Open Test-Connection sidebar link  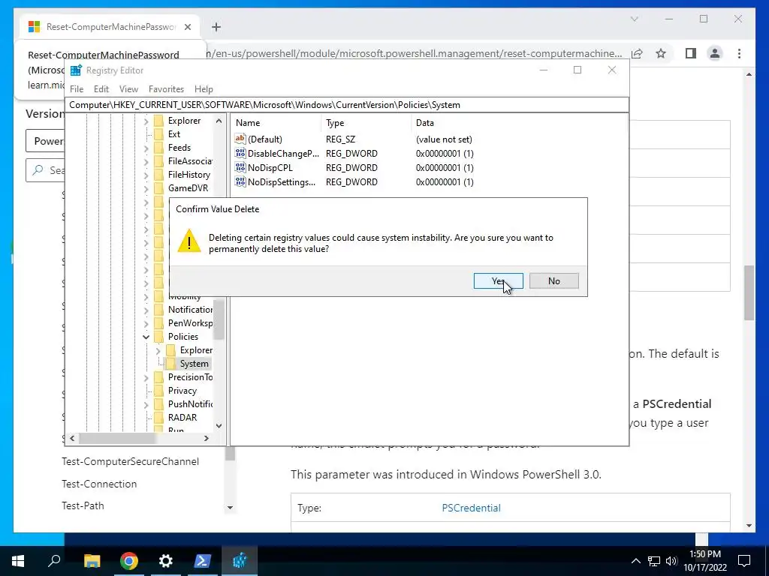[99, 484]
